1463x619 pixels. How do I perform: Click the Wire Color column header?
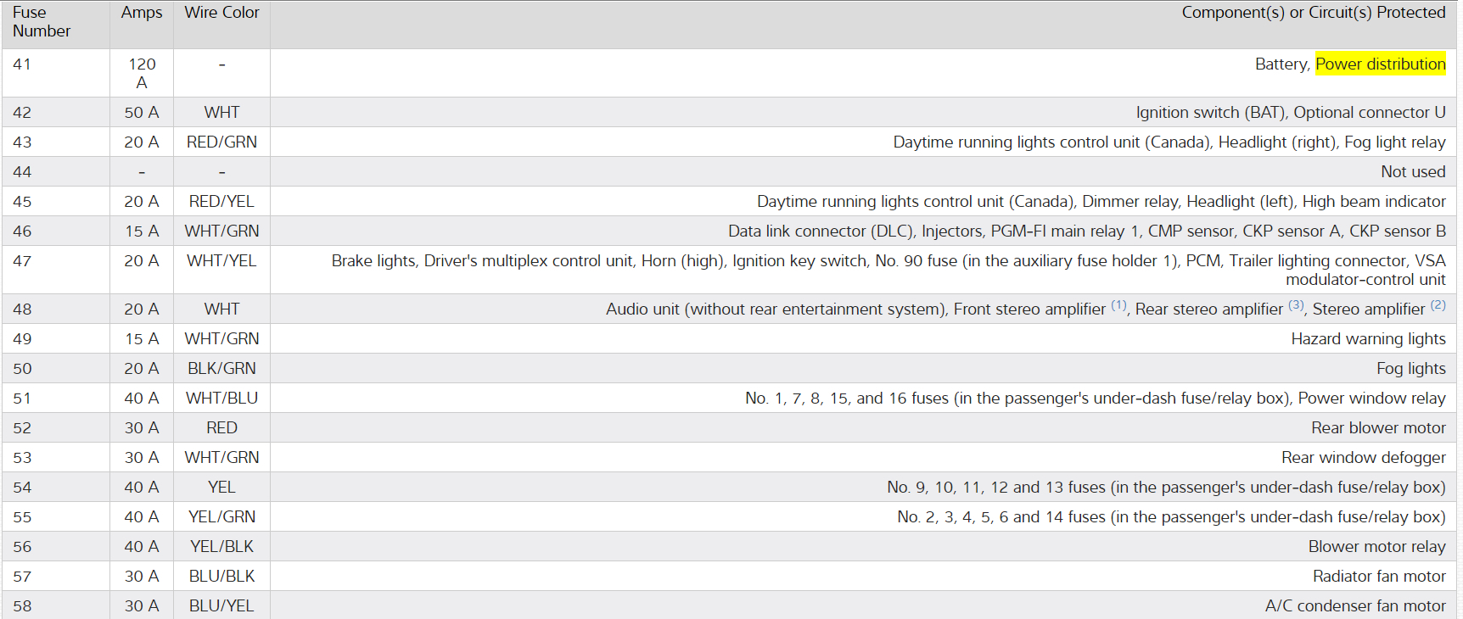tap(221, 13)
